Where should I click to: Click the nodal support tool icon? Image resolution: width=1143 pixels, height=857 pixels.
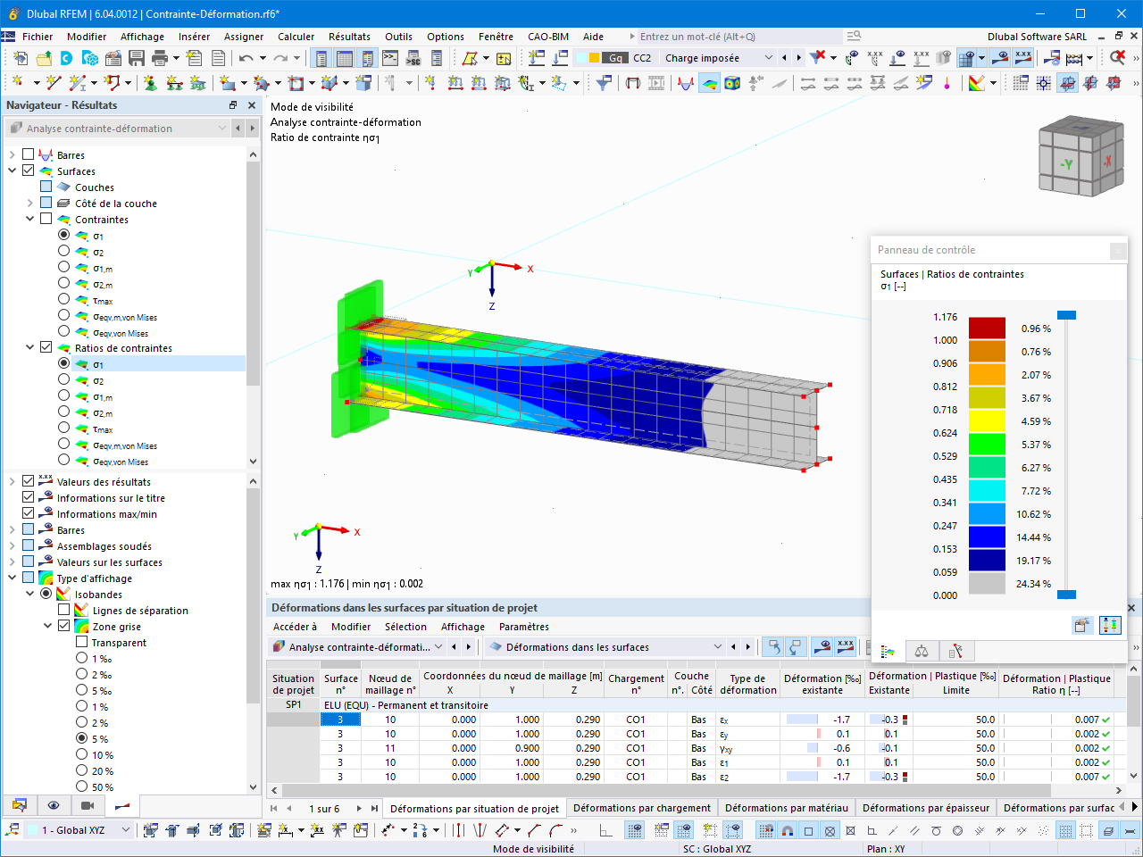click(x=150, y=83)
